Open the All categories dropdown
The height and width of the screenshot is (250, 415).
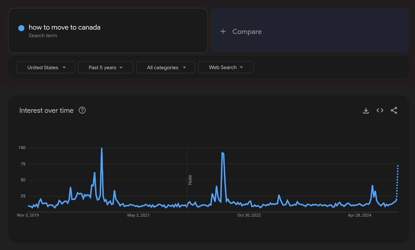click(166, 67)
